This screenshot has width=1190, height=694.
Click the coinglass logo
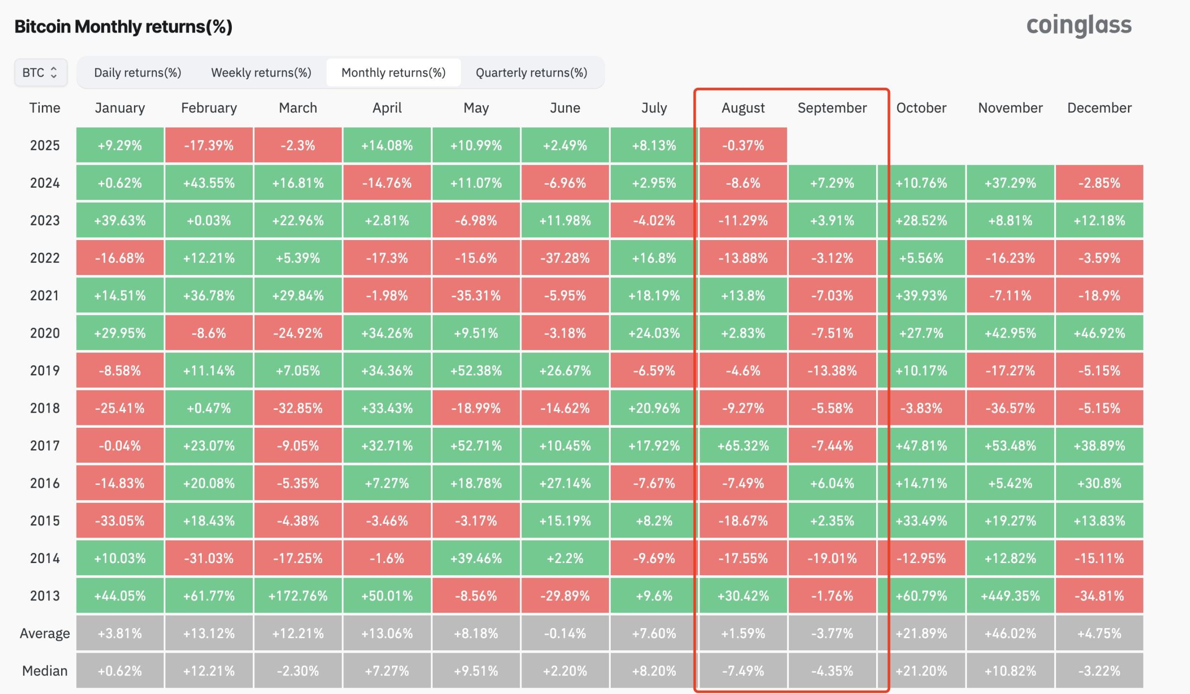click(1078, 25)
